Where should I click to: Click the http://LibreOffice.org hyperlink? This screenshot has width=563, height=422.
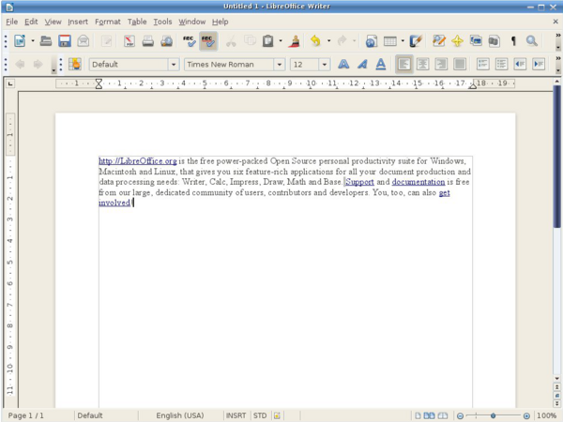click(137, 161)
